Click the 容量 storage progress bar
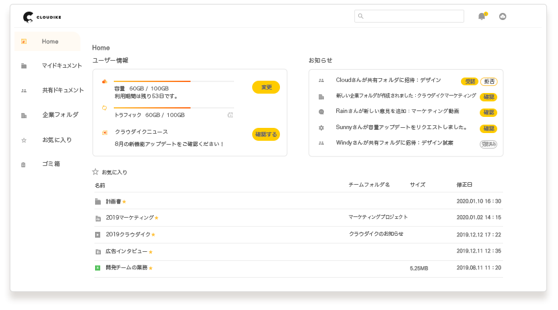Image resolution: width=558 pixels, height=310 pixels. click(174, 81)
